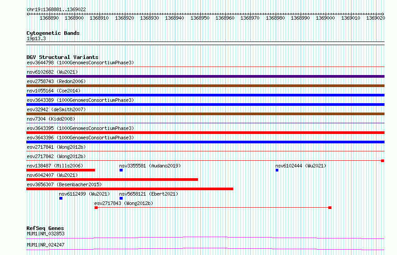This screenshot has height=255, width=397.
Task: Click the Cytogenetic Bands track title
Action: coord(53,33)
